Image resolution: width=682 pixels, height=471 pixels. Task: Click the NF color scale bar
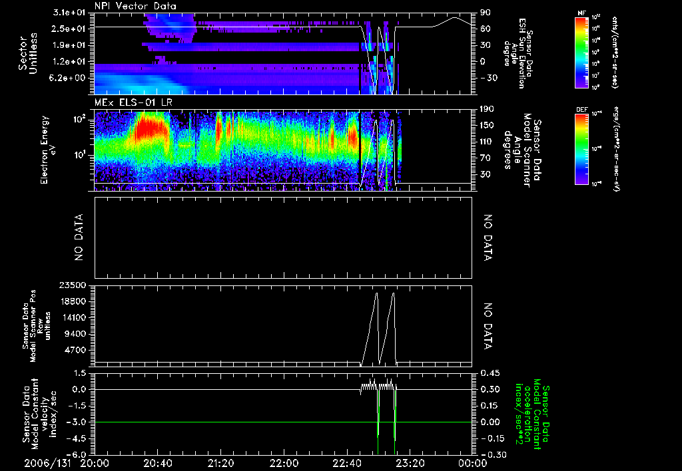click(x=581, y=53)
